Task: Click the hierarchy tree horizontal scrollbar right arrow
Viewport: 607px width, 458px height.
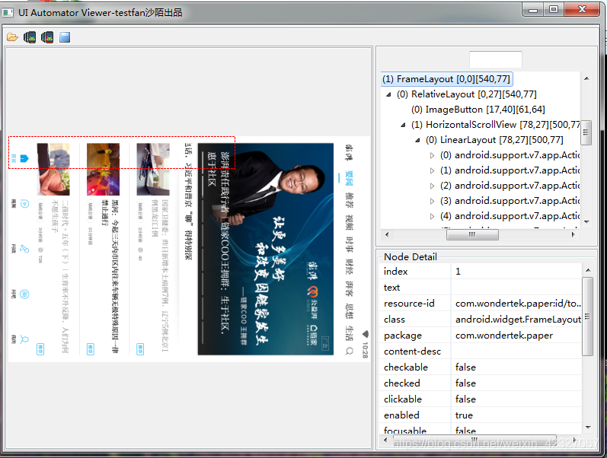Action: pos(573,234)
